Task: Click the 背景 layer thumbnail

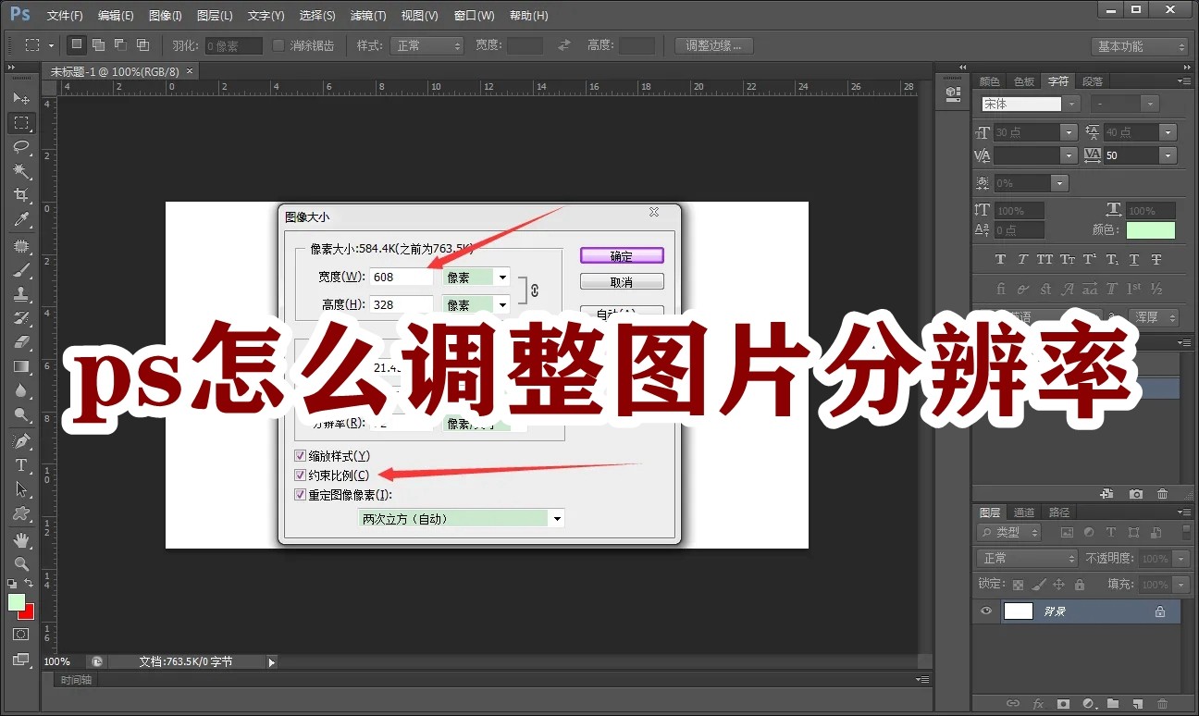Action: (1019, 611)
